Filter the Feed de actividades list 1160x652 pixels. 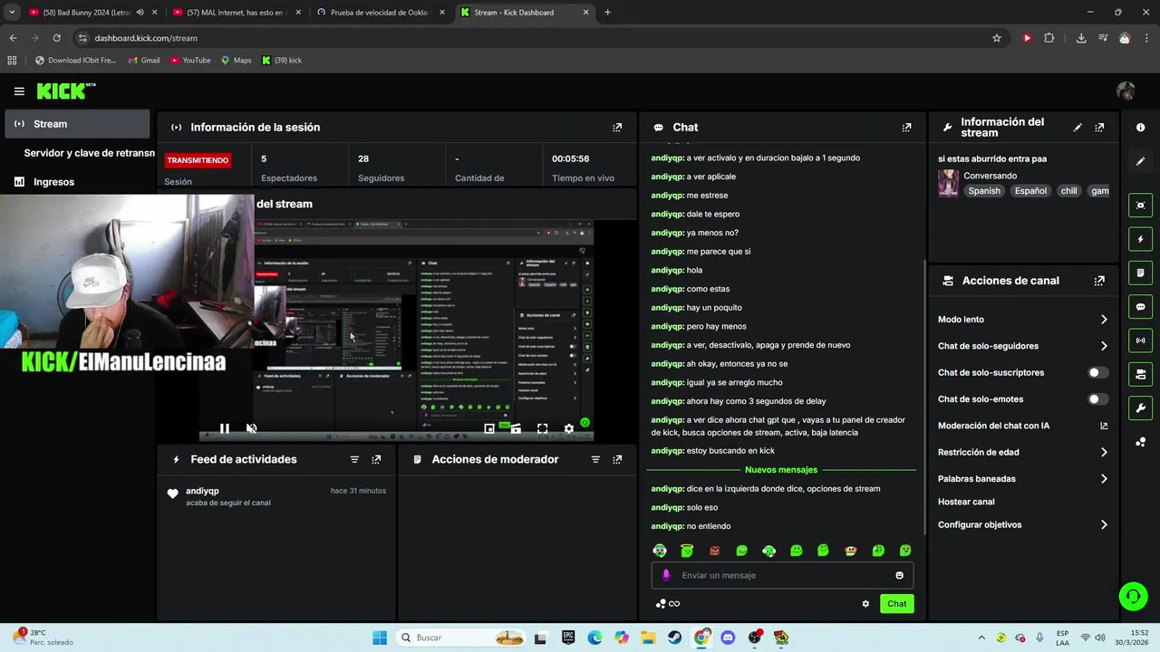pyautogui.click(x=354, y=460)
